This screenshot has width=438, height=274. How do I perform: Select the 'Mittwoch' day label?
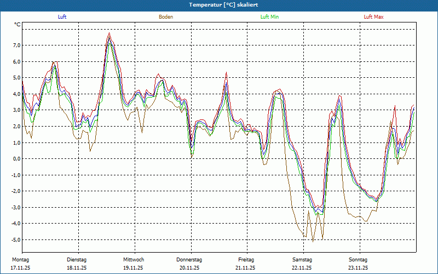134,259
